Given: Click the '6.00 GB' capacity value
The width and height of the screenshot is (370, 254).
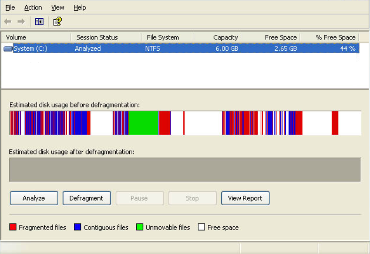Looking at the screenshot, I should 227,48.
